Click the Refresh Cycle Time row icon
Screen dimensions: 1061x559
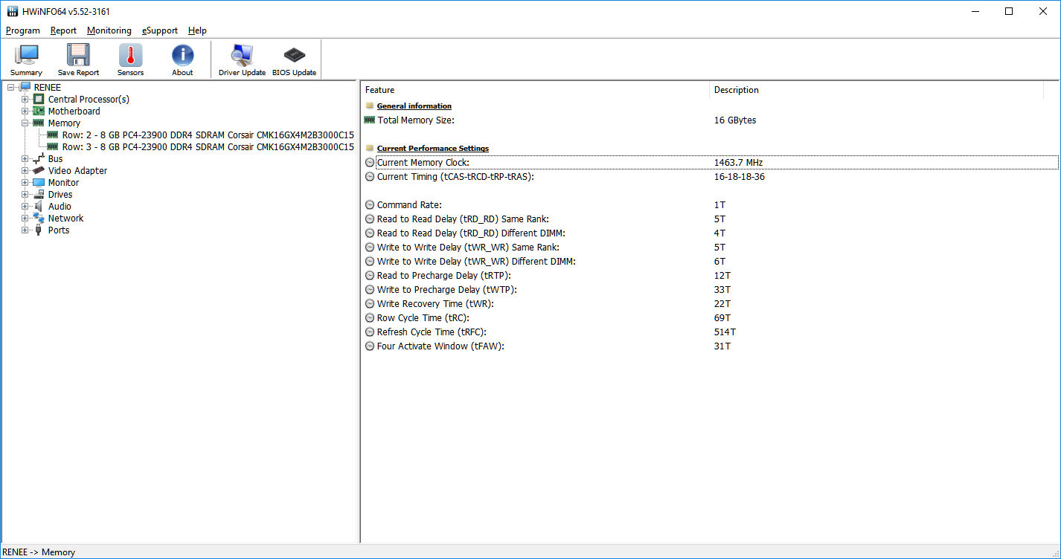[x=370, y=332]
